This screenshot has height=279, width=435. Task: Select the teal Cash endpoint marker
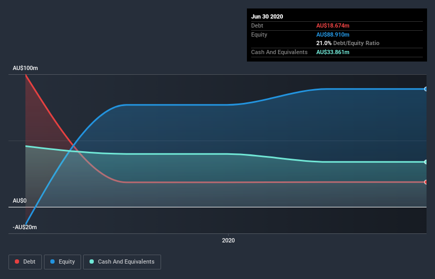(x=426, y=162)
